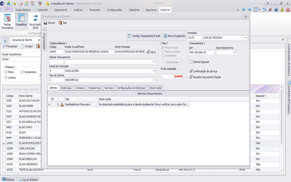
Task: Click the CPF input field
Action: tap(201, 52)
